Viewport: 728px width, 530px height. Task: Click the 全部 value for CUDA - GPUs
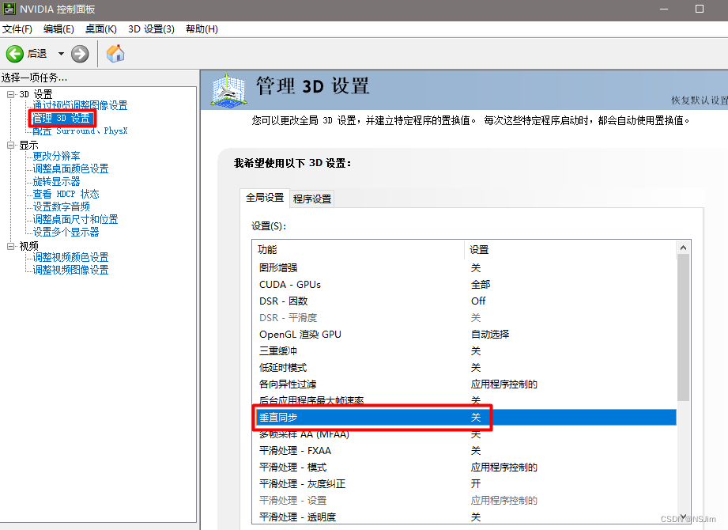pos(481,285)
